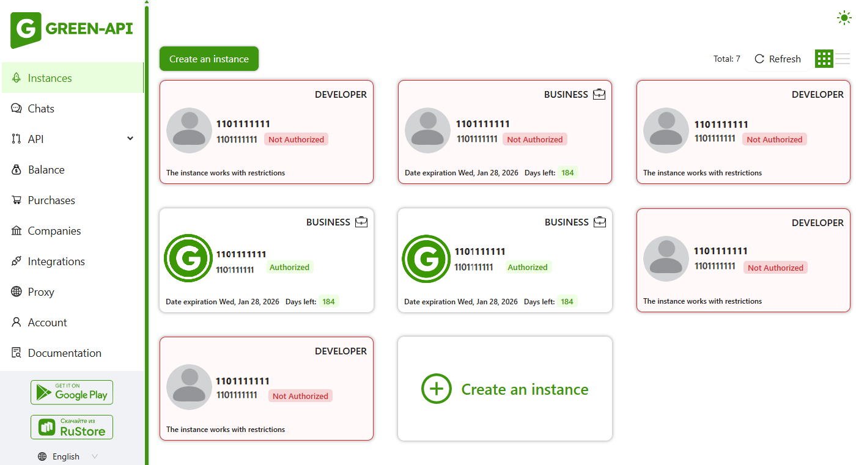This screenshot has height=465, width=856.
Task: Go to the Balance page
Action: 46,170
